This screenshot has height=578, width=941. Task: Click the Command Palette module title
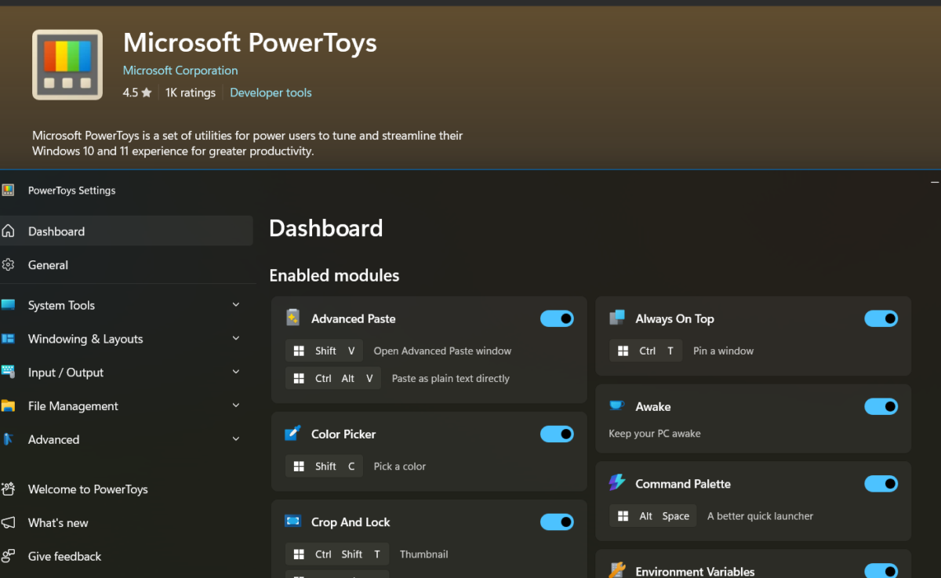(x=683, y=484)
